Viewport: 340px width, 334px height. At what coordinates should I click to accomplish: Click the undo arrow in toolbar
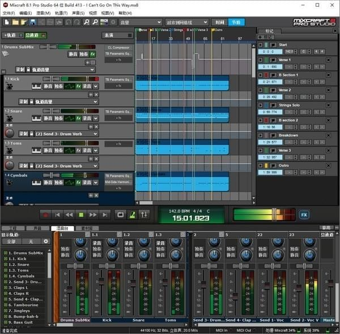(69, 22)
